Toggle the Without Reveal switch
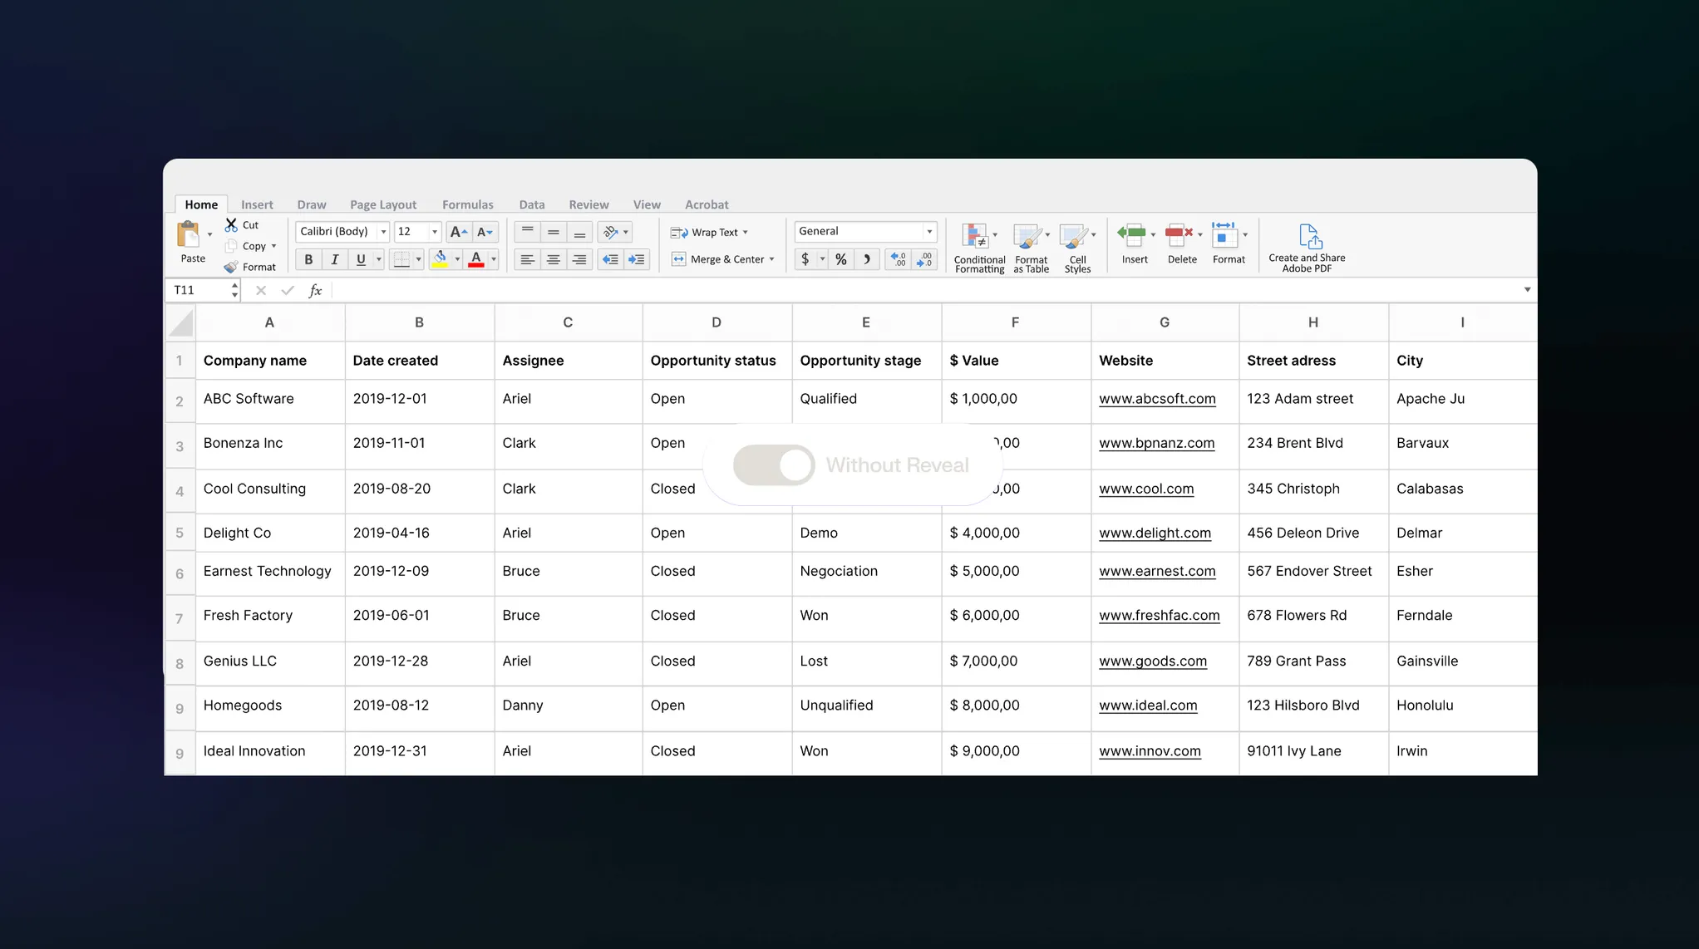Viewport: 1699px width, 949px height. (x=774, y=465)
